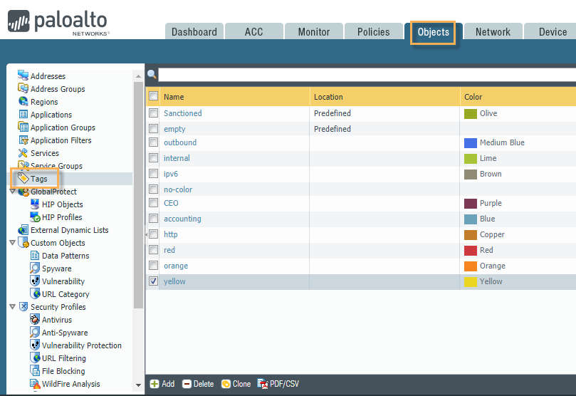
Task: Open the Monitor tab
Action: click(314, 31)
